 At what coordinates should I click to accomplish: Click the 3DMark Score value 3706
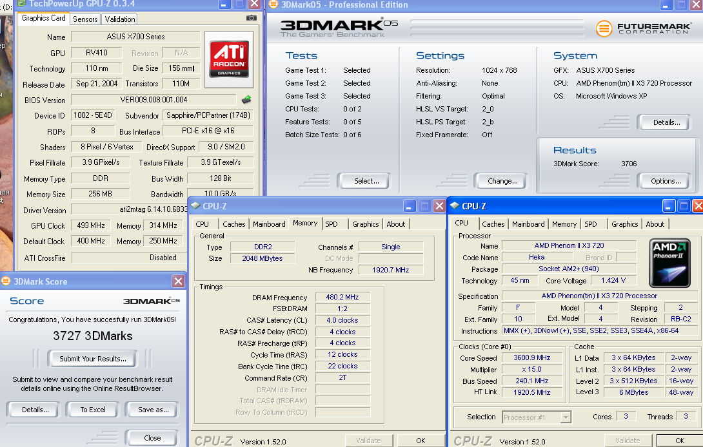pyautogui.click(x=629, y=164)
